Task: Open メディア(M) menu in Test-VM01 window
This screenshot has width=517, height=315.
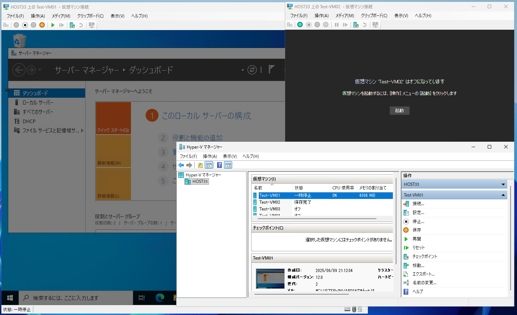Action: pyautogui.click(x=61, y=16)
